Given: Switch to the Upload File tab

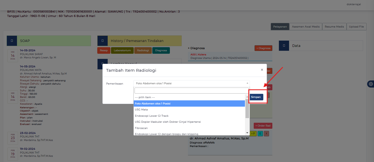Looking at the screenshot, I should (356, 26).
